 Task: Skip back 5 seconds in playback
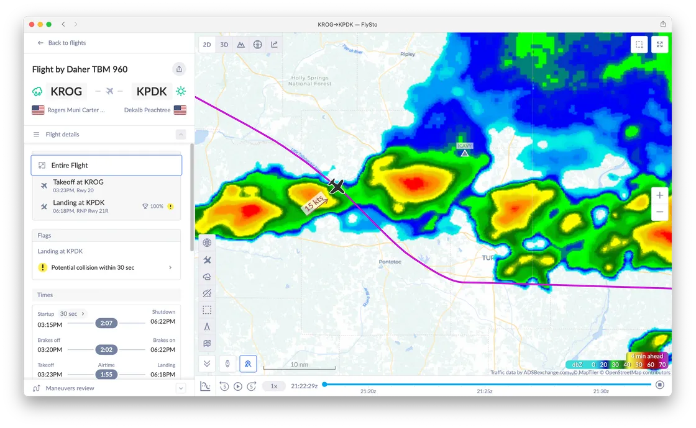224,386
